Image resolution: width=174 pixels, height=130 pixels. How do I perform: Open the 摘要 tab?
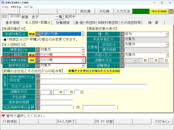coord(153,23)
